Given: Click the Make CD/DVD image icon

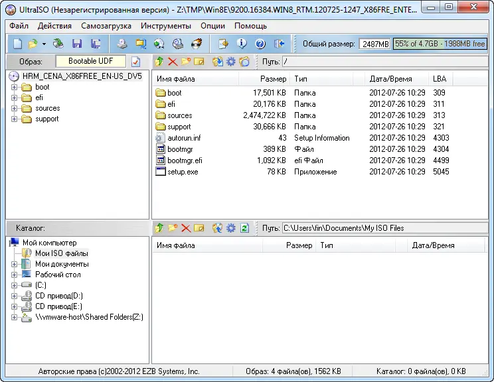Looking at the screenshot, I should (x=122, y=44).
